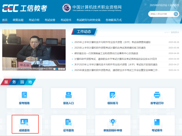Select the 考试安排 navigation item
The height and width of the screenshot is (136, 182).
(50, 20)
